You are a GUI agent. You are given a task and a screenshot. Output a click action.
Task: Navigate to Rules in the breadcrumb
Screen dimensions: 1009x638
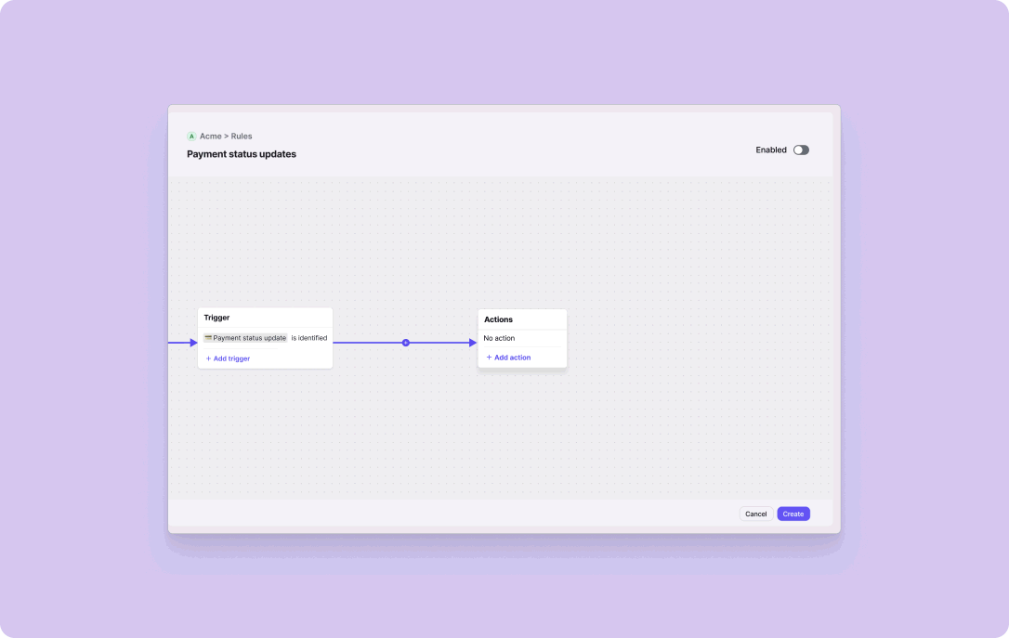coord(242,137)
